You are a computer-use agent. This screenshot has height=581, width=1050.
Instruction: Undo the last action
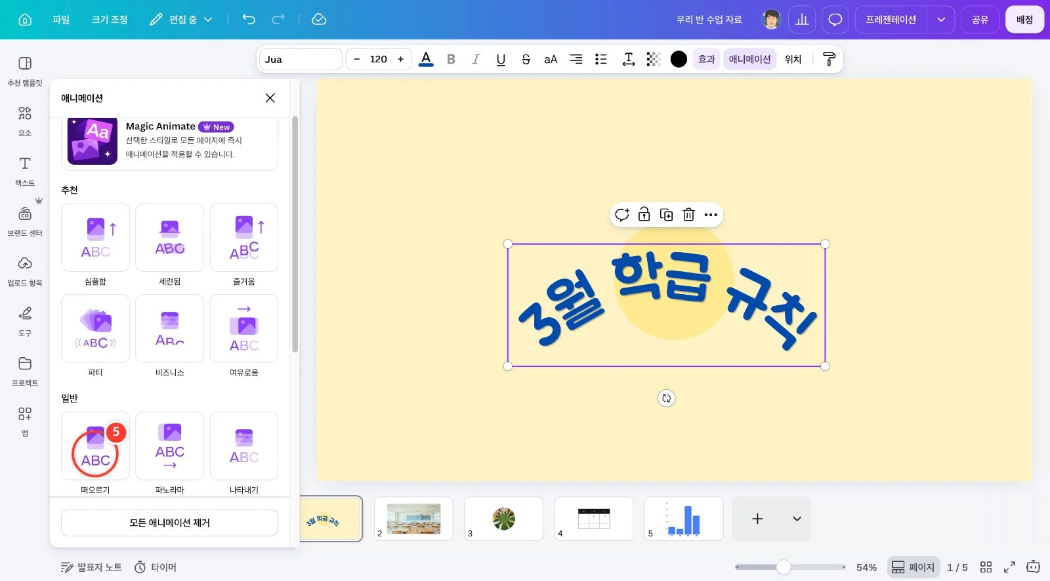[249, 20]
